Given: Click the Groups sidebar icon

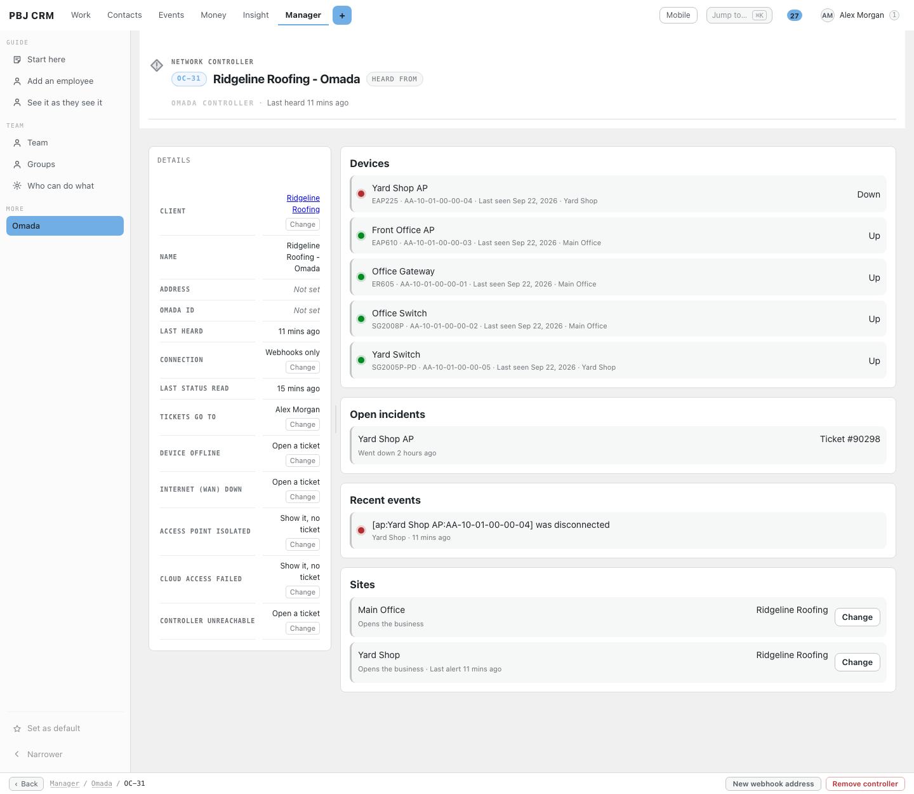Looking at the screenshot, I should tap(17, 165).
